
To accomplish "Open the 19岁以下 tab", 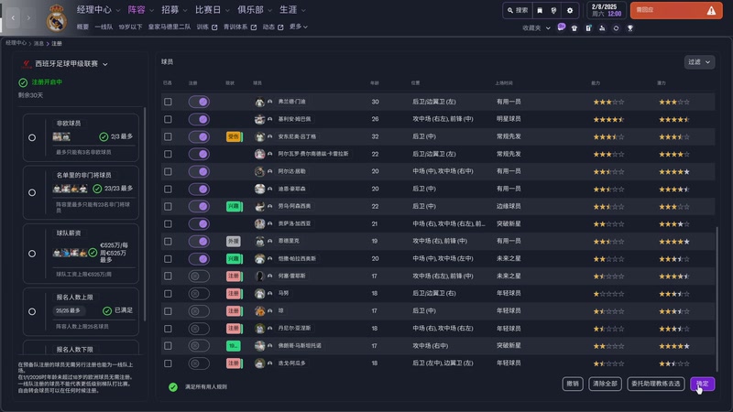I will pyautogui.click(x=130, y=27).
